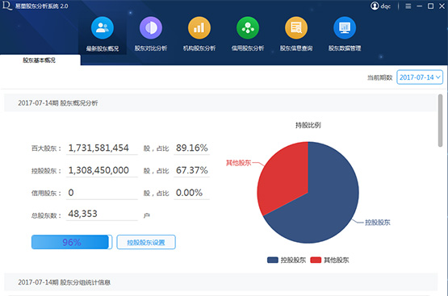The width and height of the screenshot is (448, 296).
Task: Expand the 当前期数 date dropdown 2017-07-14
Action: coord(420,77)
